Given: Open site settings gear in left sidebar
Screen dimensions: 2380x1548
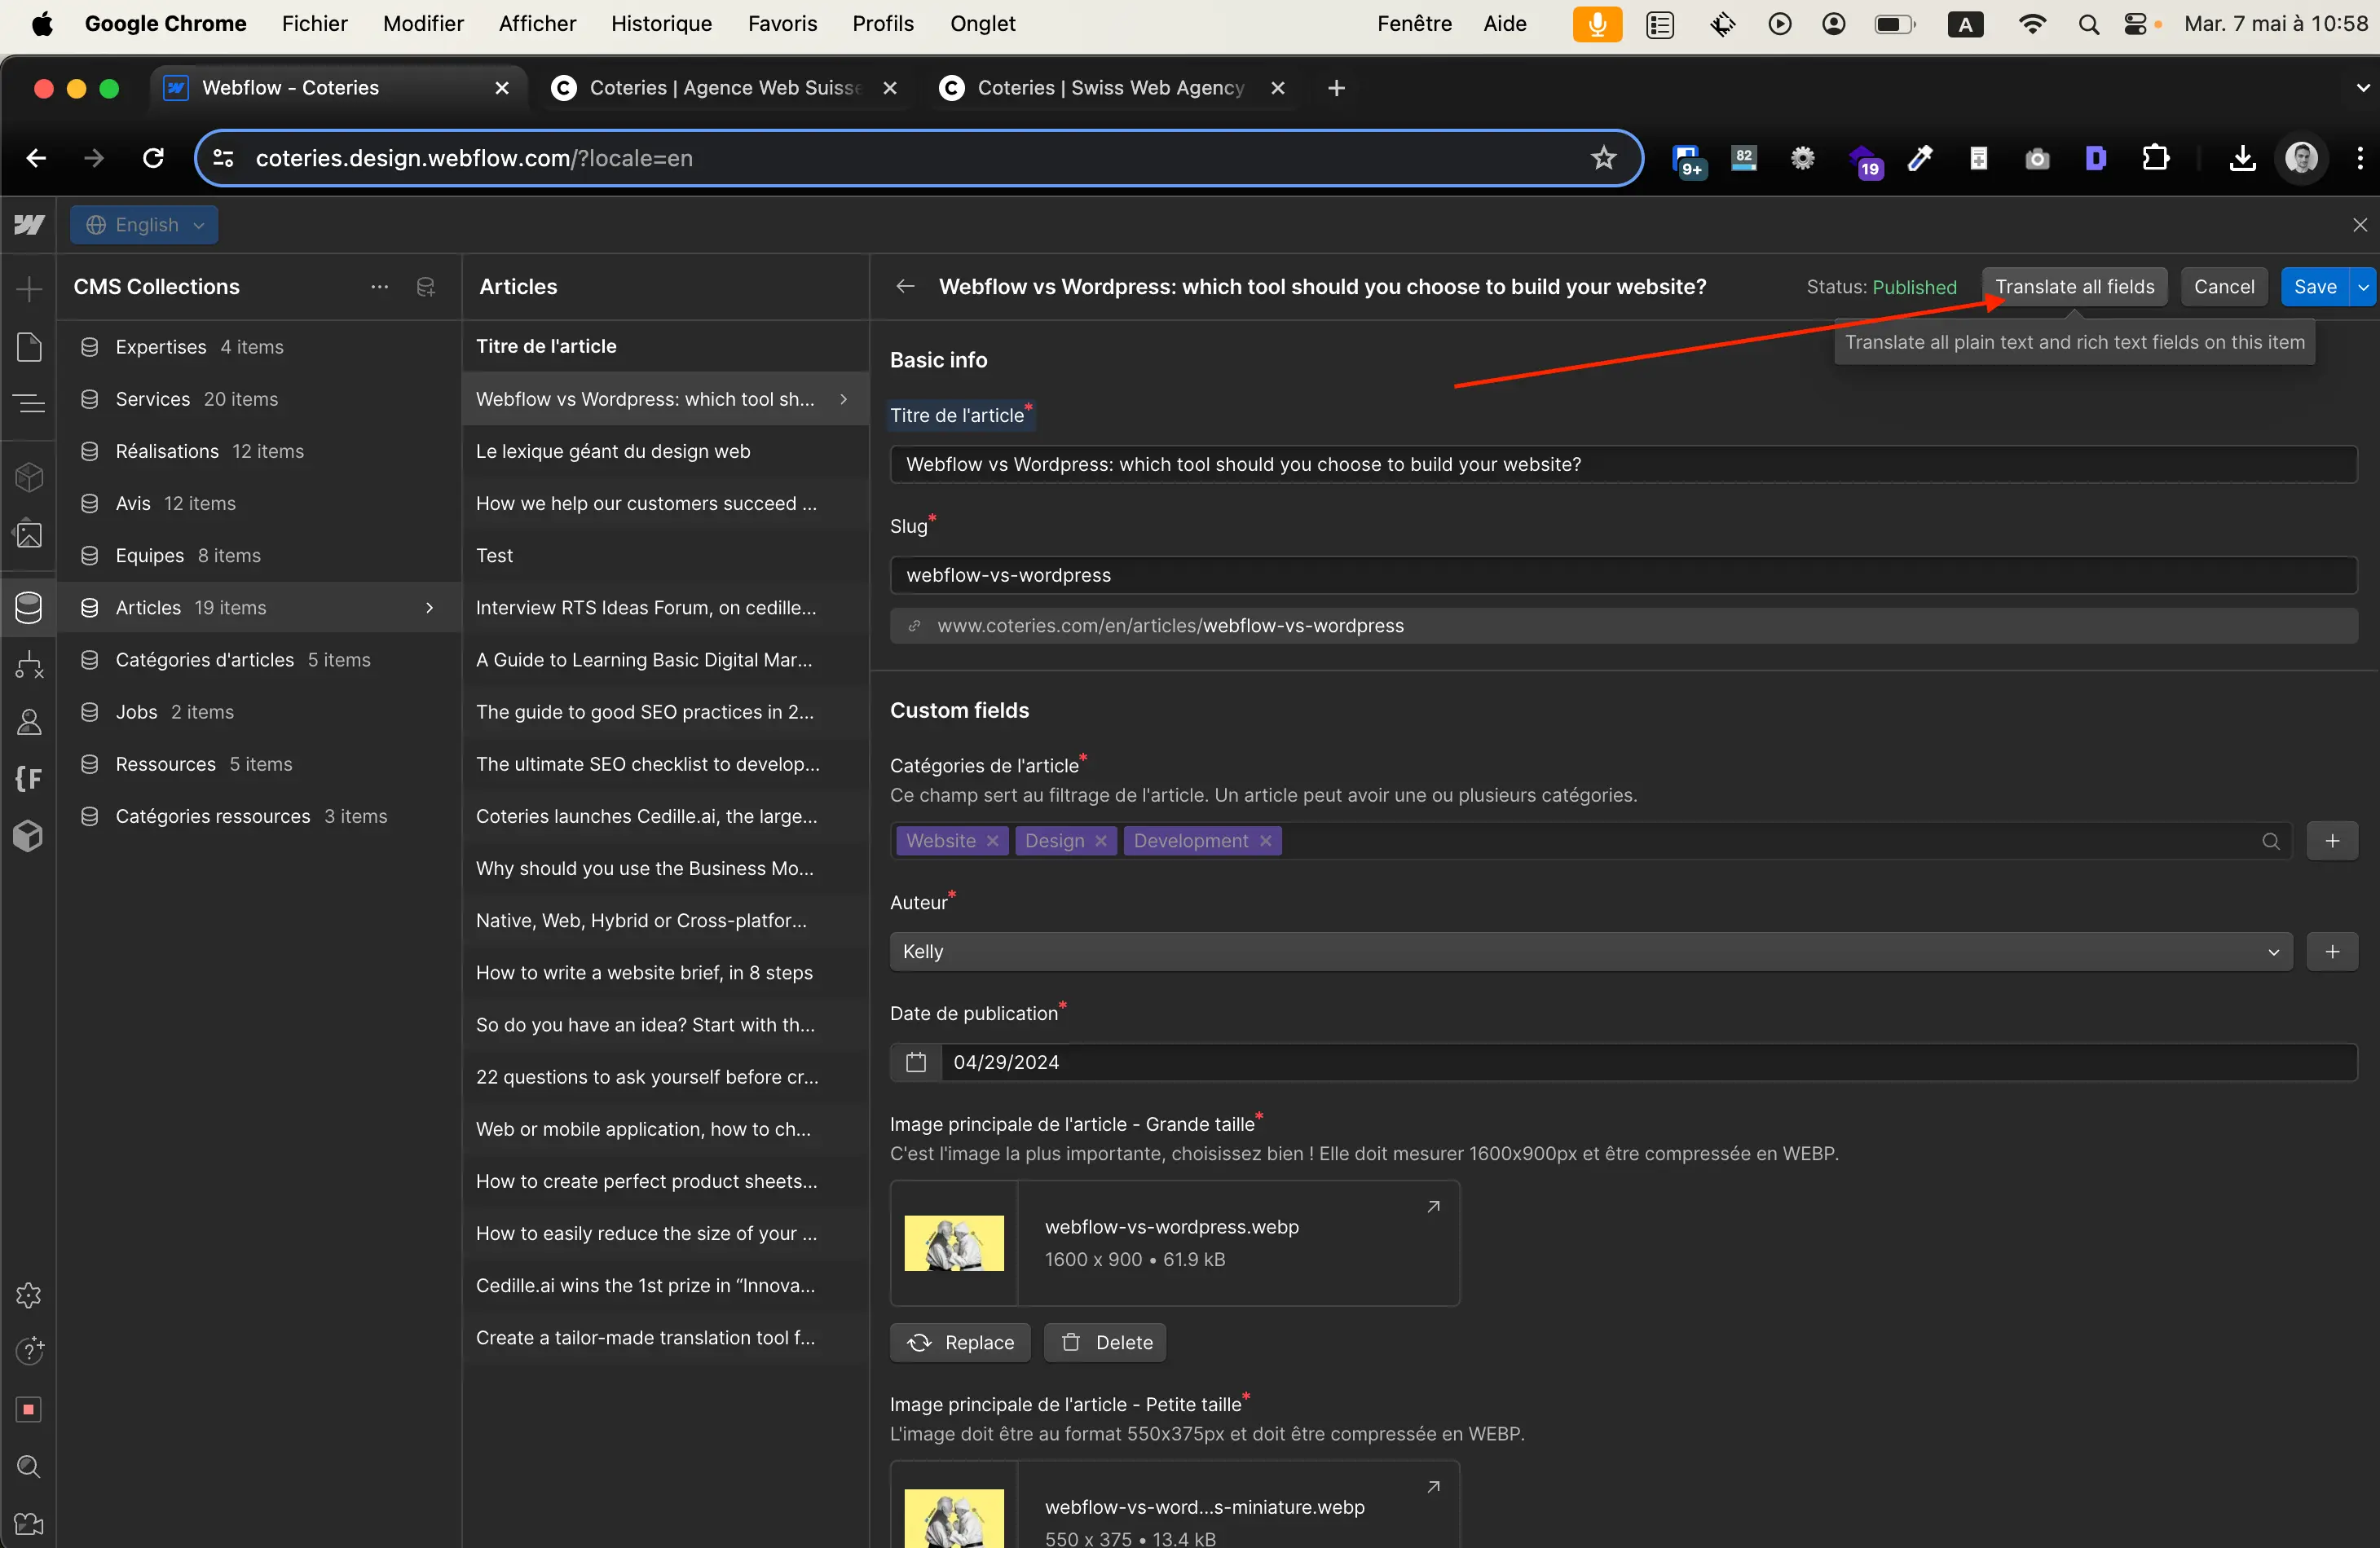Looking at the screenshot, I should coord(29,1295).
